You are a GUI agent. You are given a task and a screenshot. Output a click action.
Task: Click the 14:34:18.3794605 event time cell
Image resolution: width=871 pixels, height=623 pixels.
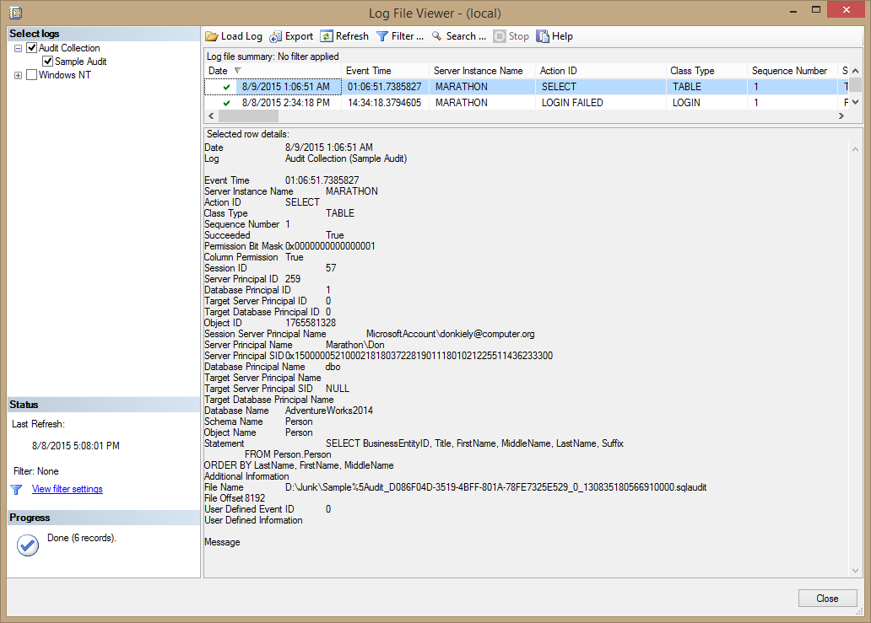pos(384,103)
